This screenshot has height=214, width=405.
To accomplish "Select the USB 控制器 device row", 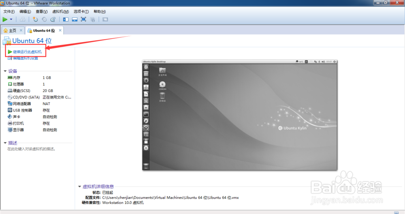I will (40, 110).
